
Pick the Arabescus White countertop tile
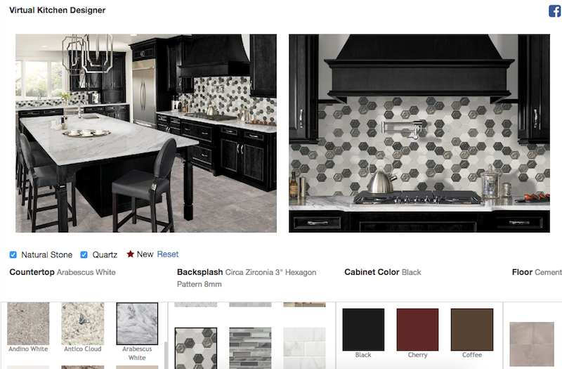coord(137,323)
